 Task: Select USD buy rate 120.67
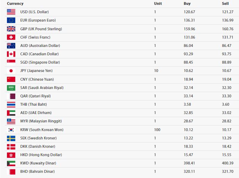(x=189, y=12)
